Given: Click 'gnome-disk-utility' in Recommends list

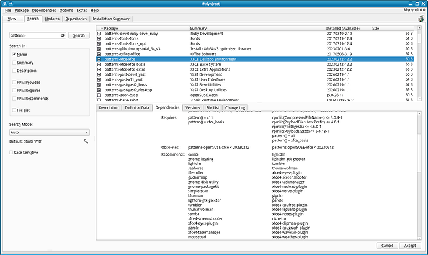Looking at the screenshot, I should [203, 182].
